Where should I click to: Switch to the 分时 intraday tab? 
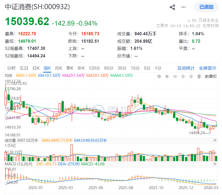click(11, 68)
